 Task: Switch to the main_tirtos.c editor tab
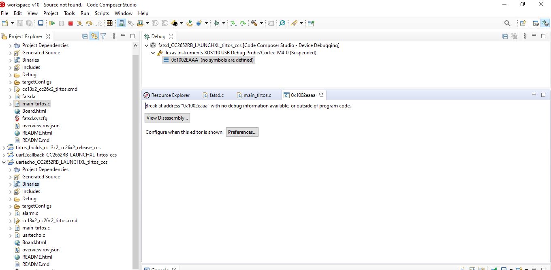tap(253, 95)
